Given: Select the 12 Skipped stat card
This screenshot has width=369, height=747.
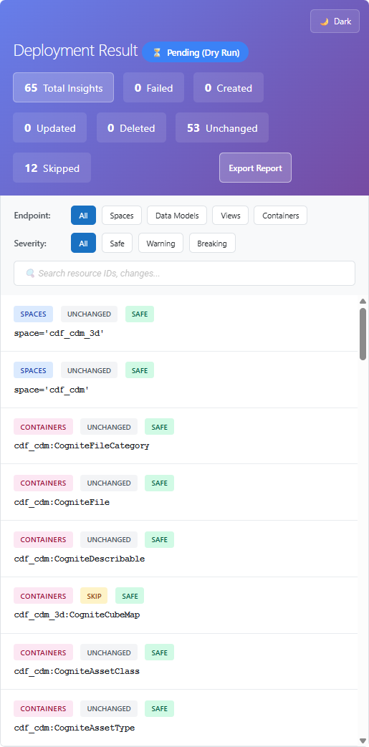Looking at the screenshot, I should [52, 168].
